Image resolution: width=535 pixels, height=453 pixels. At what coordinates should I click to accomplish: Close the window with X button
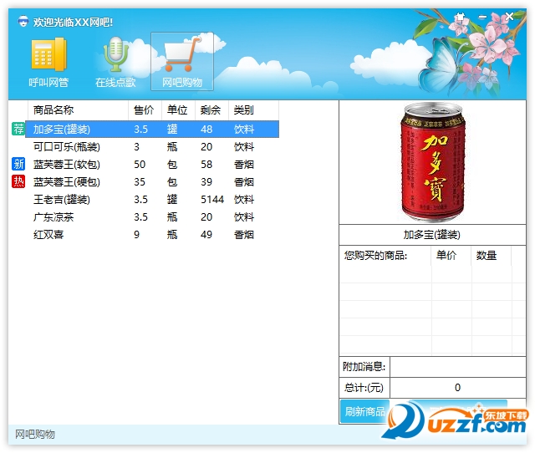coord(509,16)
